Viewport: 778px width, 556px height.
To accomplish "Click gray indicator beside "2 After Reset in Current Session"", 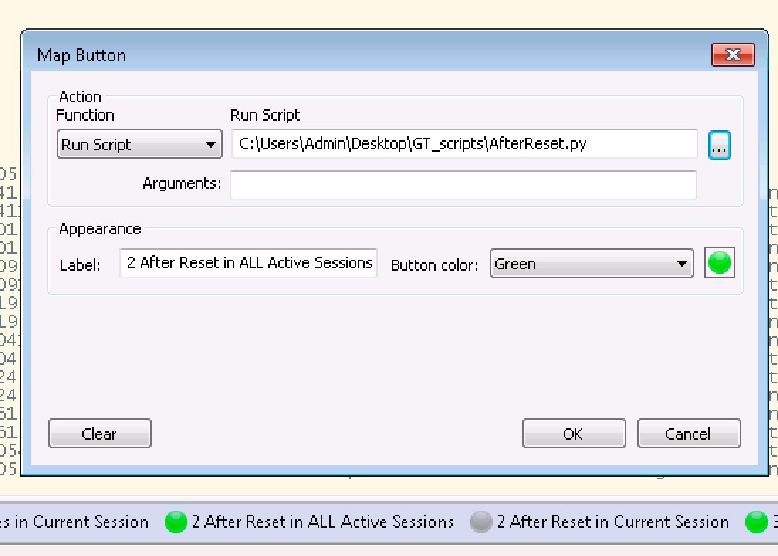I will (x=481, y=523).
